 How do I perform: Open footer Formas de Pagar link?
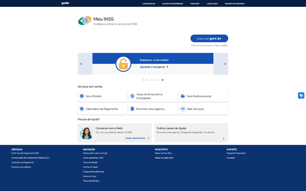tap(90, 167)
